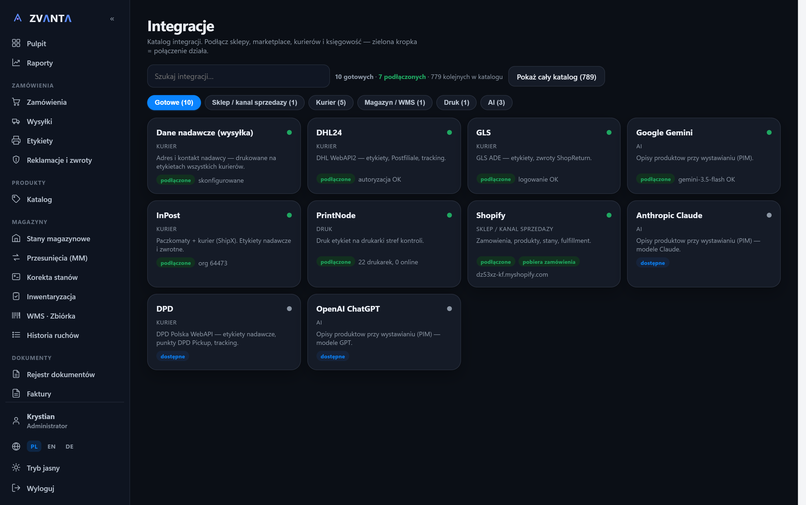Open Shopify card title

coord(491,215)
